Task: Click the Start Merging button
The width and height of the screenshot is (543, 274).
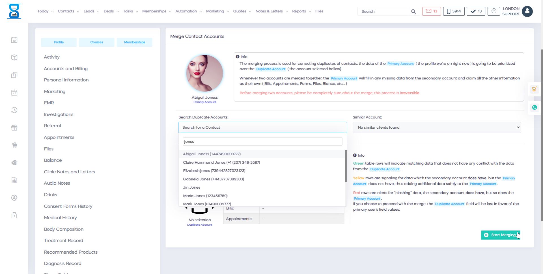Action: (x=500, y=235)
